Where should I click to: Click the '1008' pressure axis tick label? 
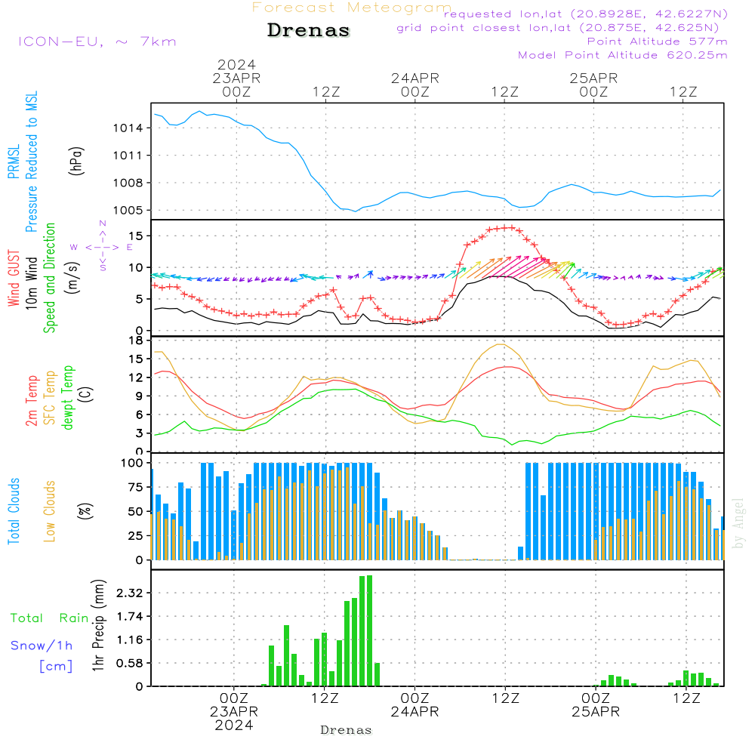(128, 183)
